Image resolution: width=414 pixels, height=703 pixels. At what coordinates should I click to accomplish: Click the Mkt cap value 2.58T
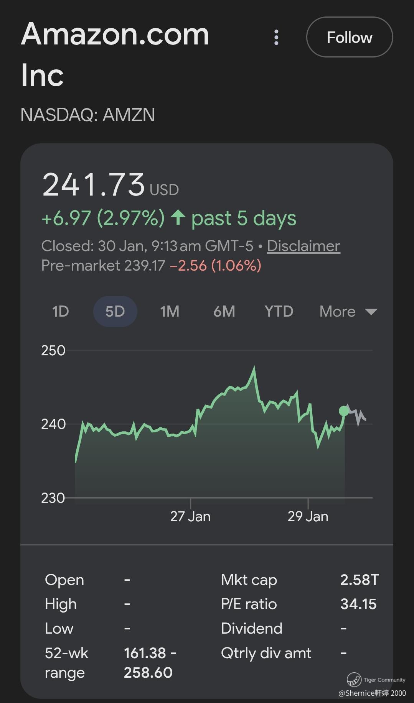pos(359,580)
